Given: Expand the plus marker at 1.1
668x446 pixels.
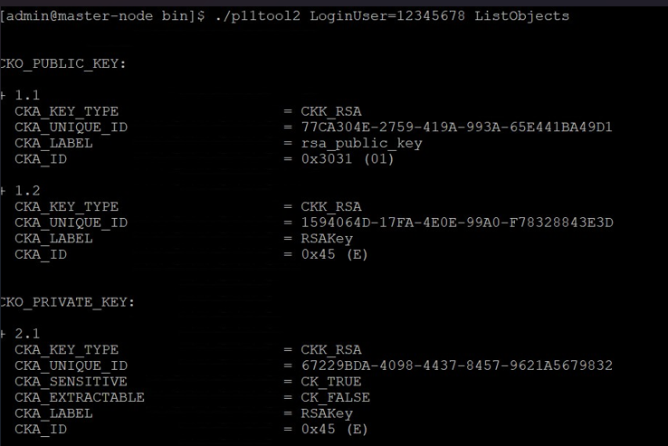Looking at the screenshot, I should (3, 95).
